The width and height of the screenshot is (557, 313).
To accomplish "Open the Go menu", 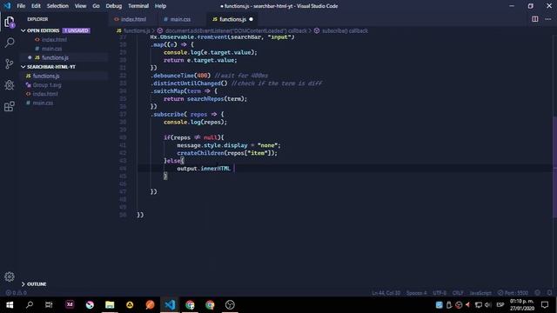I will click(96, 6).
